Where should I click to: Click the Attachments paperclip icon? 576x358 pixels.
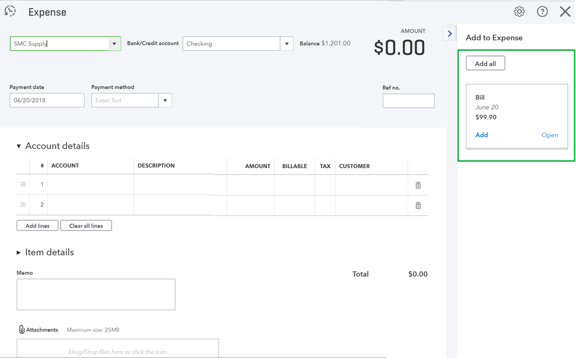coord(22,329)
